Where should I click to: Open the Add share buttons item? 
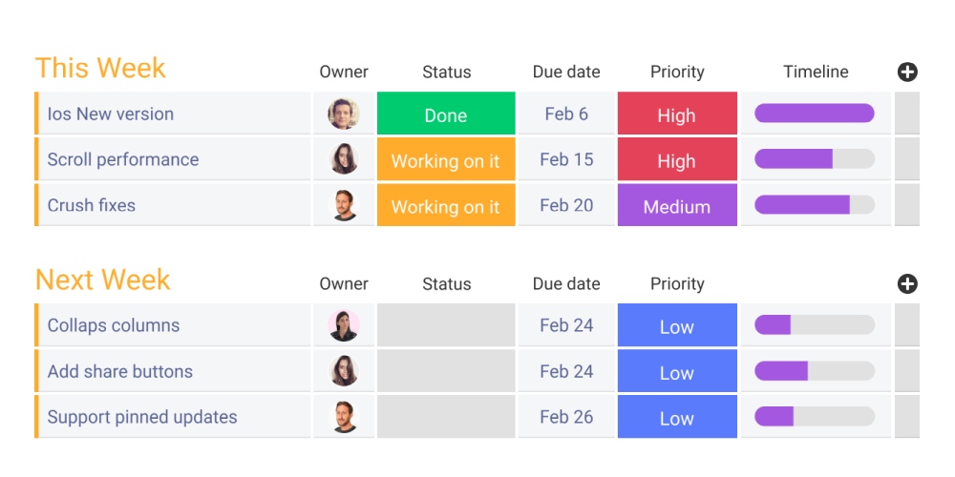tap(120, 371)
